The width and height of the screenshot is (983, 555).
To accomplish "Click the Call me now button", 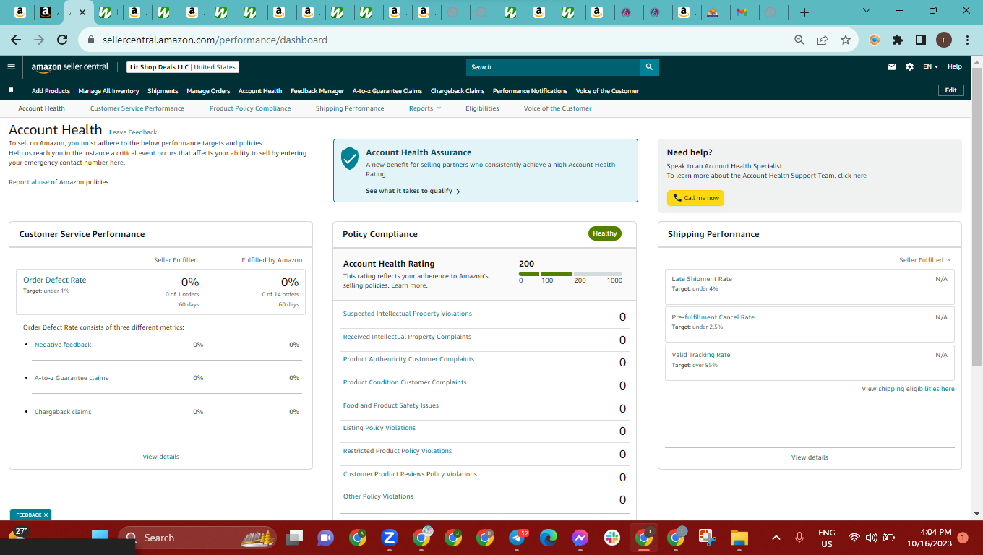I will click(695, 198).
